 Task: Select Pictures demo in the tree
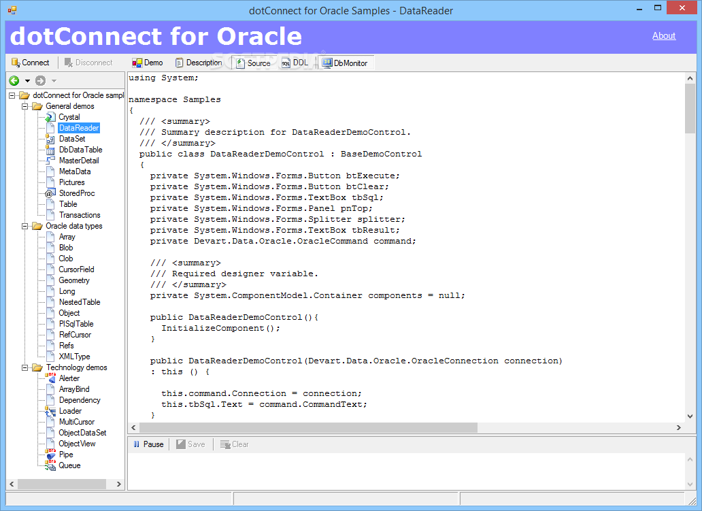pos(71,182)
